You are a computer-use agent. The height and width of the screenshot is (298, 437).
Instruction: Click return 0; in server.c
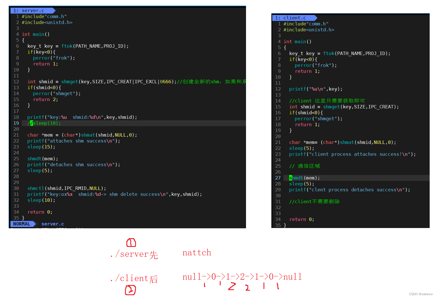click(40, 212)
